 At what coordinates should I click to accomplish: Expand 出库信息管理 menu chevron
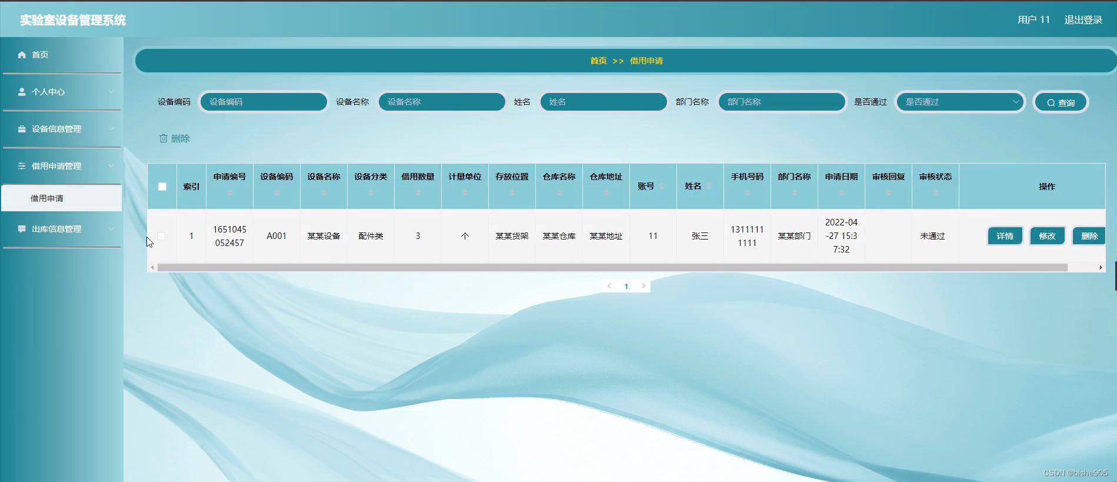[111, 229]
